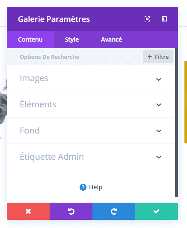Viewport: 187px width, 228px height.
Task: Expand the settings modal to fullscreen
Action: 147,19
